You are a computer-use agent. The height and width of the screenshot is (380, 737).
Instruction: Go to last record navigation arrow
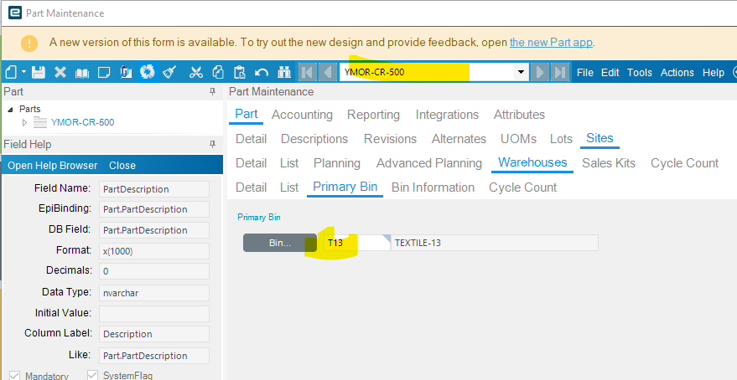coord(559,72)
